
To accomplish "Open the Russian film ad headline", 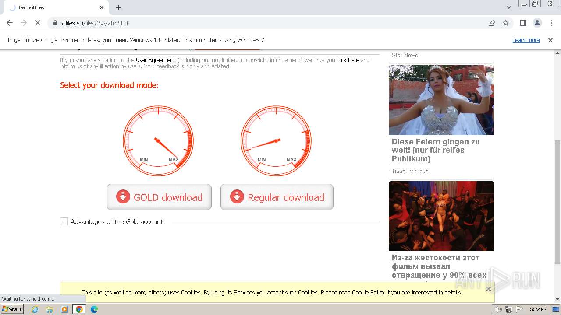I will click(439, 266).
